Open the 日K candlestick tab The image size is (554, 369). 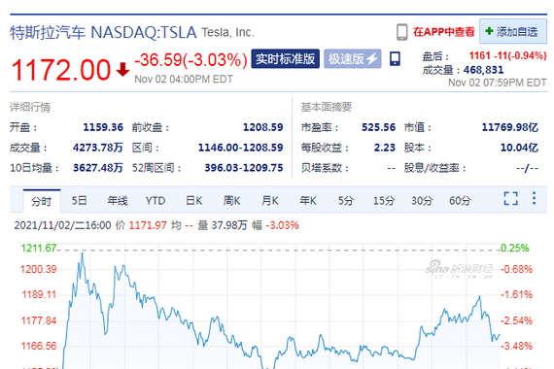click(x=193, y=201)
